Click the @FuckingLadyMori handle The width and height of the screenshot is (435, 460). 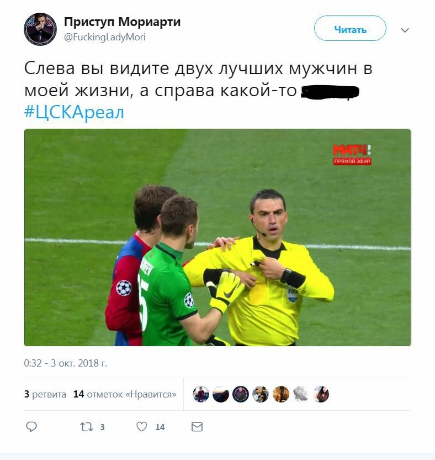pyautogui.click(x=104, y=37)
